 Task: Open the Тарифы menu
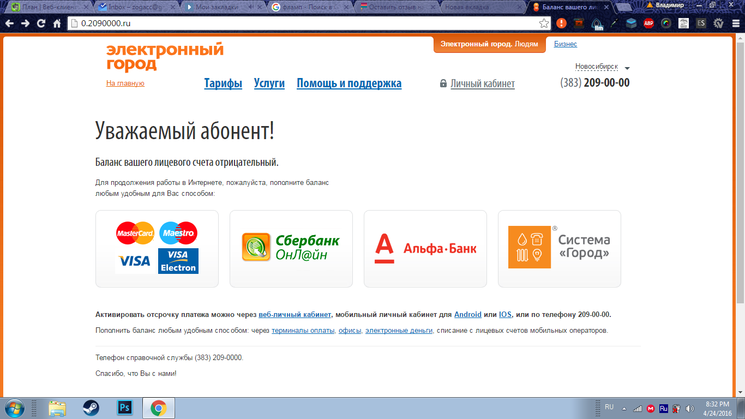point(223,83)
